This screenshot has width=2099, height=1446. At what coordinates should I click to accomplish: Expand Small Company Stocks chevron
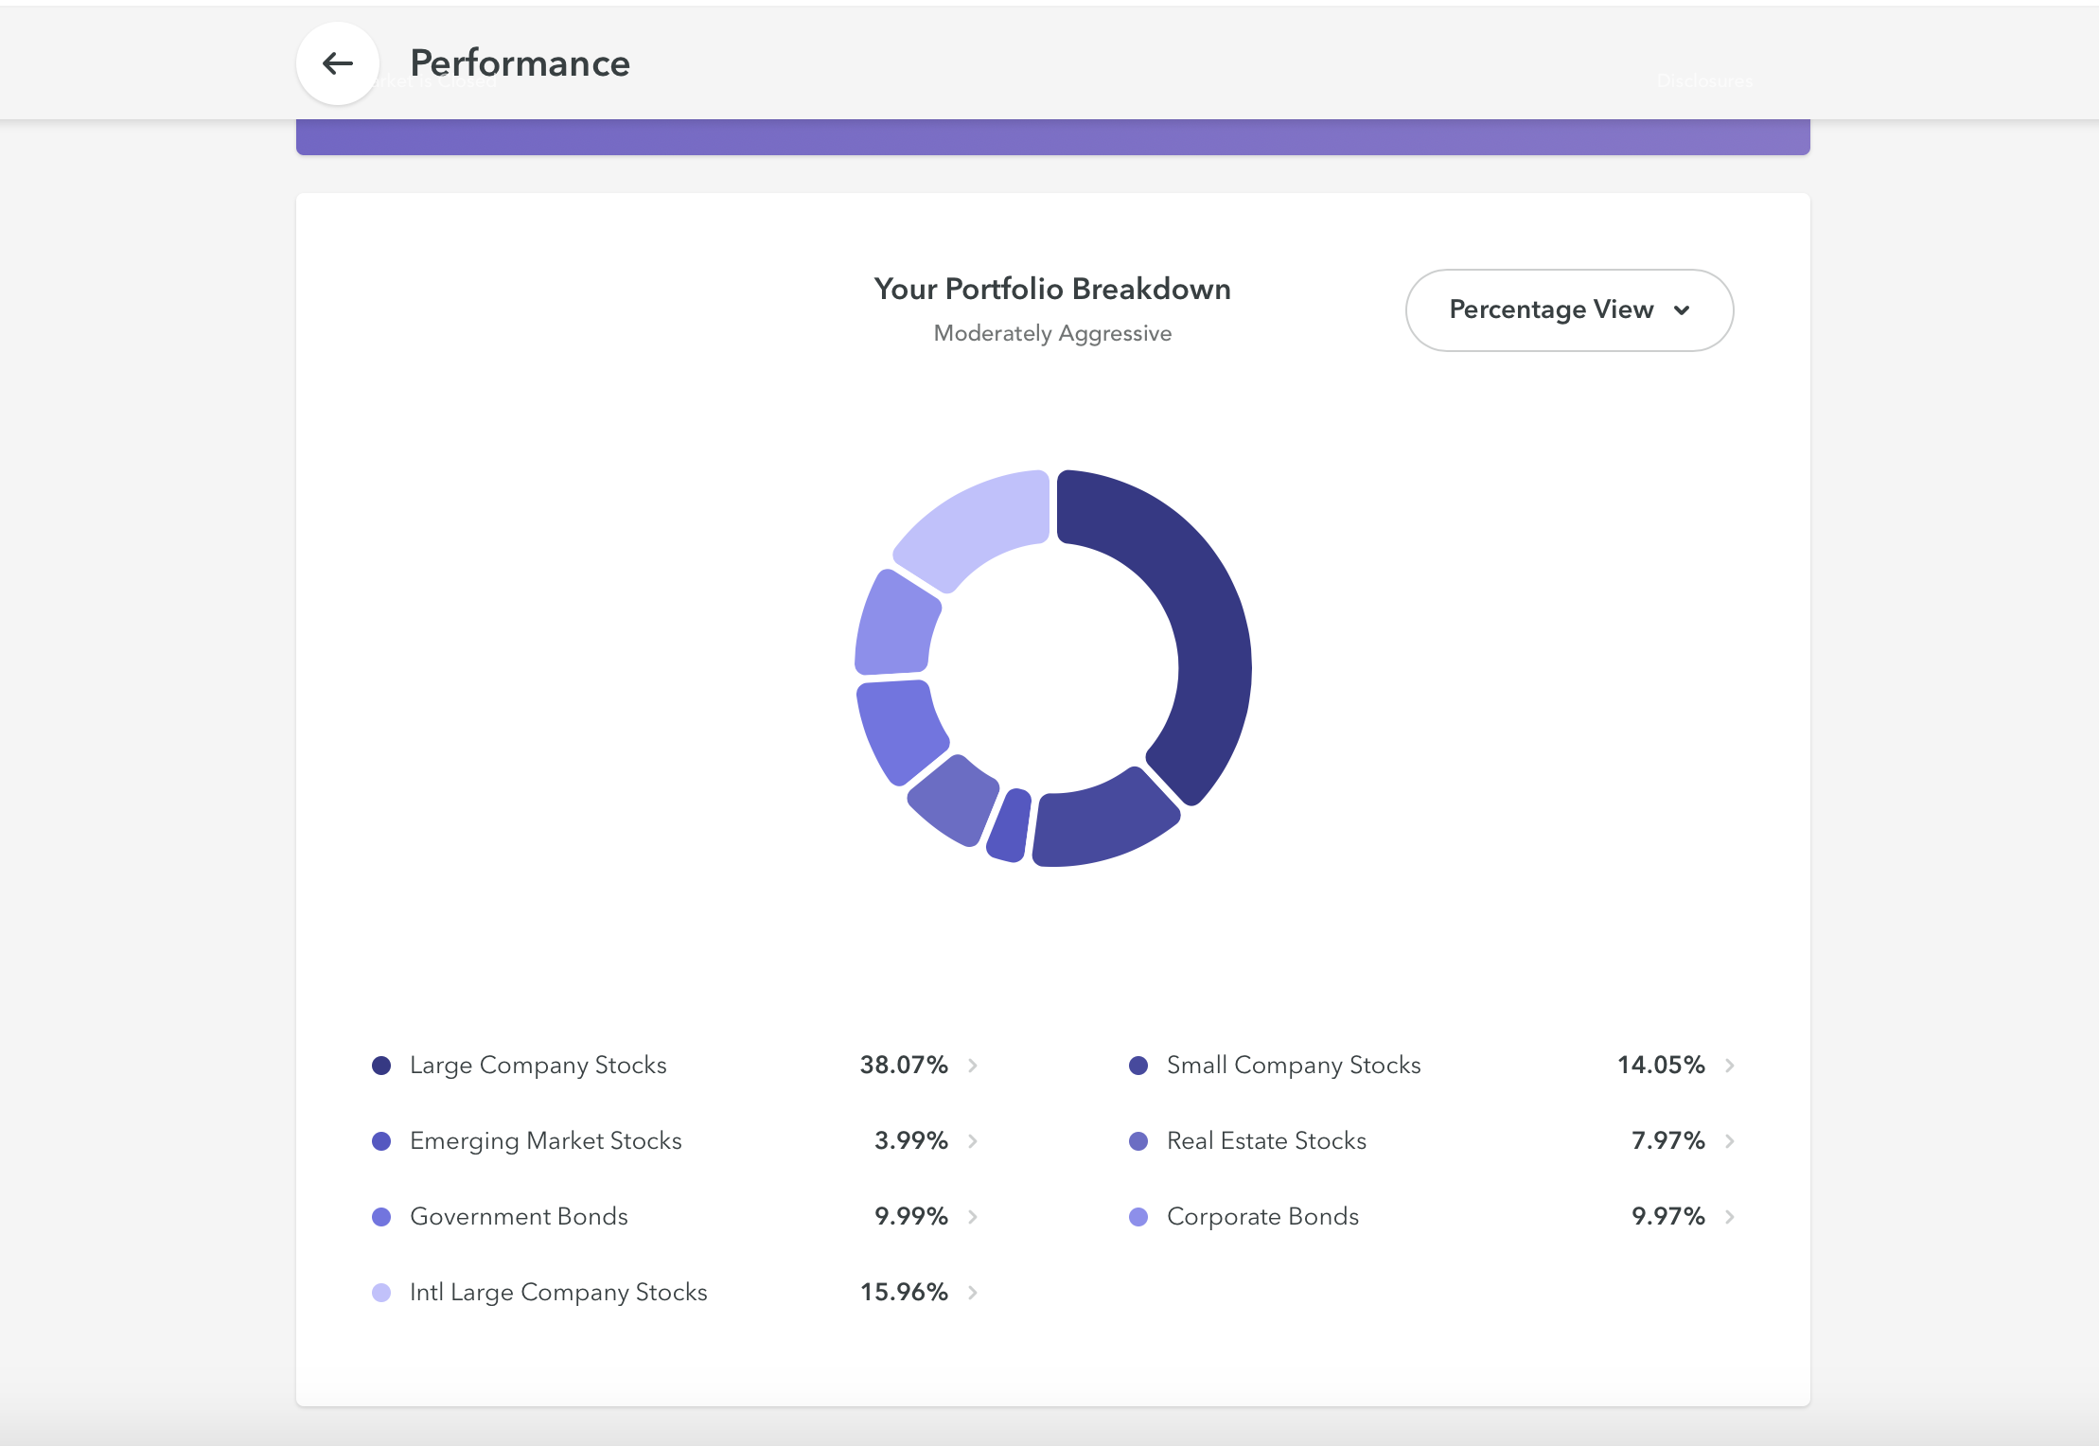tap(1730, 1066)
